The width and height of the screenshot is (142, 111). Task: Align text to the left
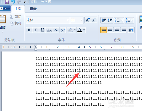click(x=103, y=30)
